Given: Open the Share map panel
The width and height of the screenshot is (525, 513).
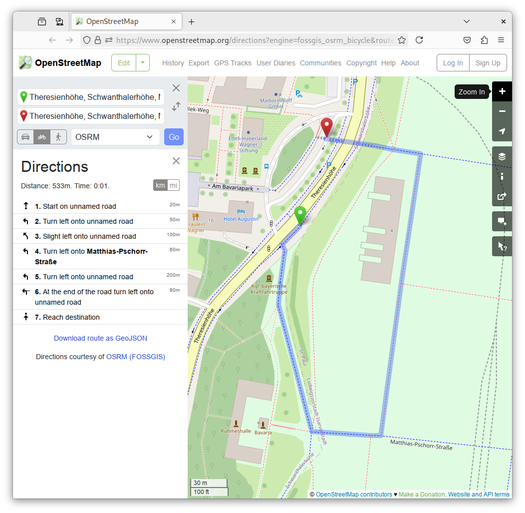Looking at the screenshot, I should pyautogui.click(x=502, y=196).
